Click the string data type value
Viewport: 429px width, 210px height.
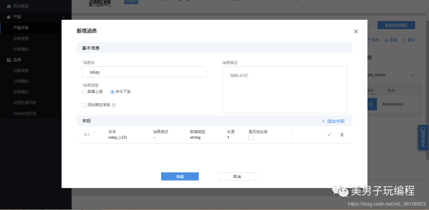pos(195,137)
